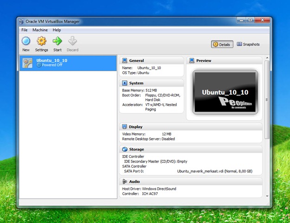Click the Powered Off status icon
The height and width of the screenshot is (223, 290).
[x=39, y=65]
